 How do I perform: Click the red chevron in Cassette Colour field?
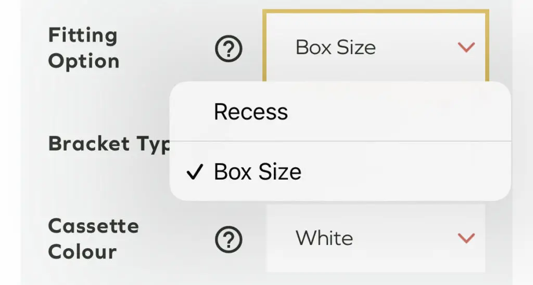(466, 238)
